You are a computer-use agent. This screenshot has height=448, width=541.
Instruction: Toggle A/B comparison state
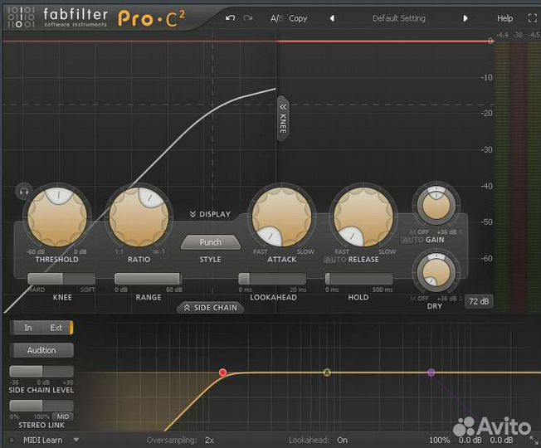click(275, 18)
